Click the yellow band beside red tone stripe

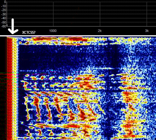tap(14, 88)
